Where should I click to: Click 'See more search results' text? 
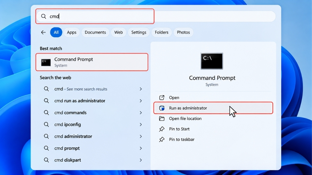[87, 89]
